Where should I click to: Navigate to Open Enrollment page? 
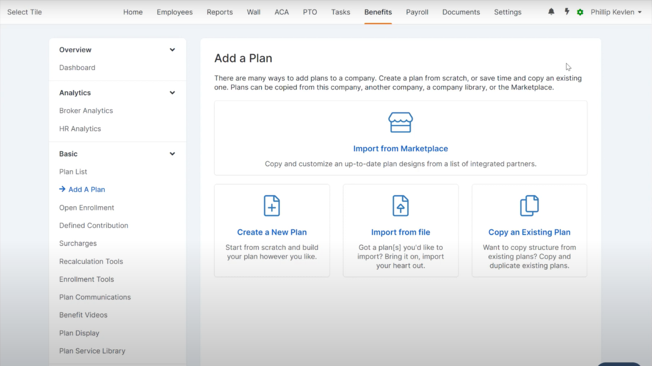[x=87, y=207]
